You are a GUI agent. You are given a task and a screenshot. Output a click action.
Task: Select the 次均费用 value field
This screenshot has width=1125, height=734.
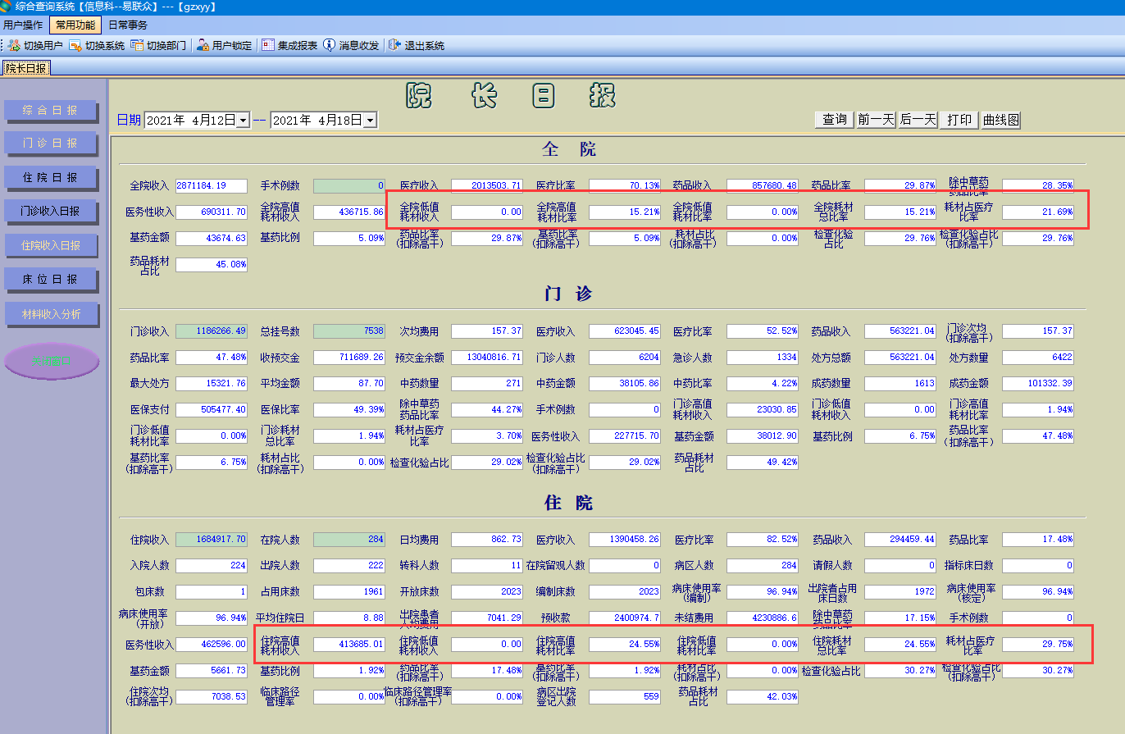click(x=487, y=331)
